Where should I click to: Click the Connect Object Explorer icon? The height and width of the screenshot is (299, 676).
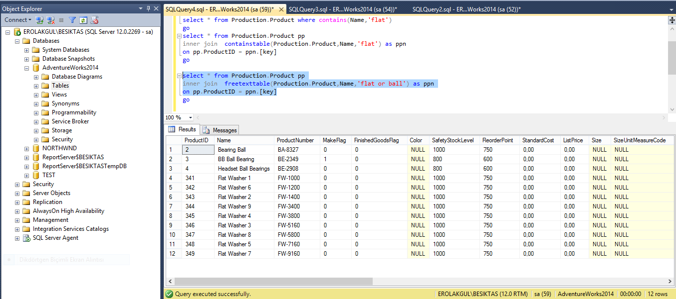pyautogui.click(x=40, y=20)
